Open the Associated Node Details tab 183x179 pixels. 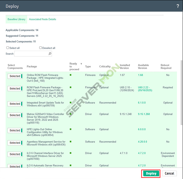(x=43, y=19)
